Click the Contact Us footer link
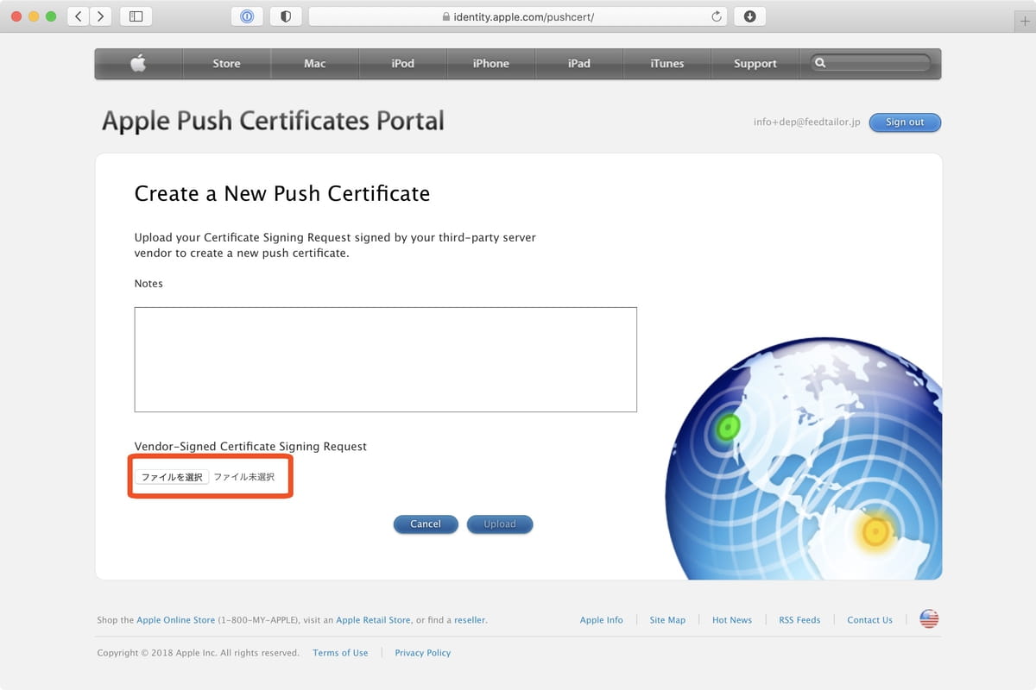The image size is (1036, 690). tap(870, 620)
